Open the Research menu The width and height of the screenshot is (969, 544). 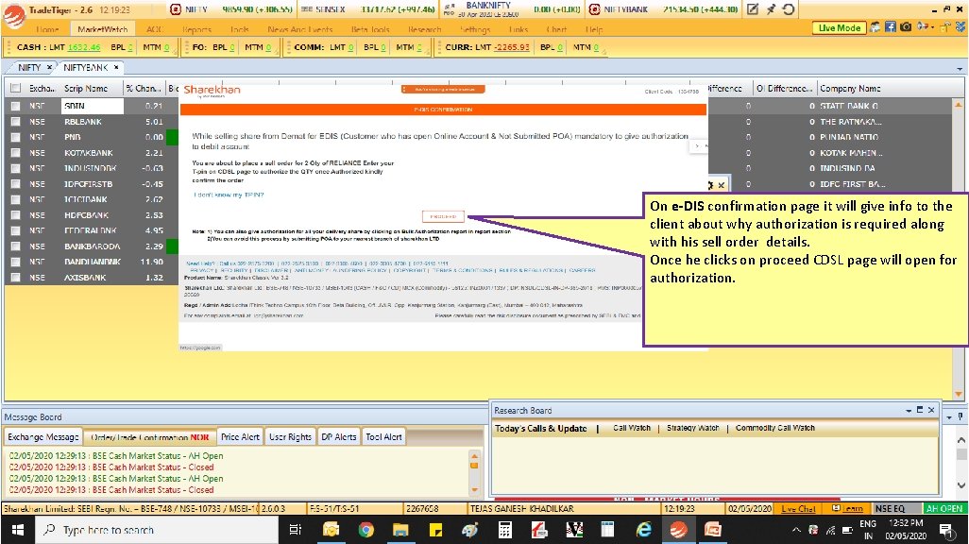coord(425,29)
